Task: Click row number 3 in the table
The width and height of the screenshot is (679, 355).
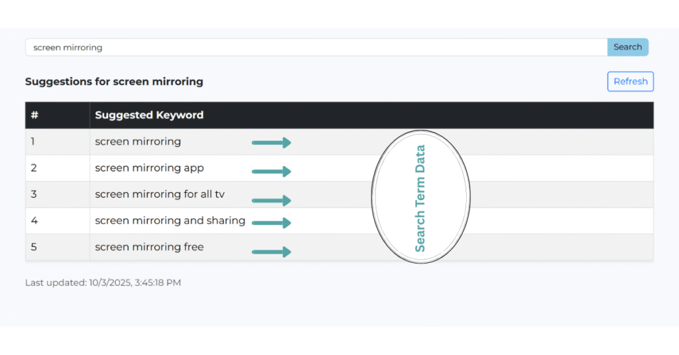Action: (x=34, y=195)
